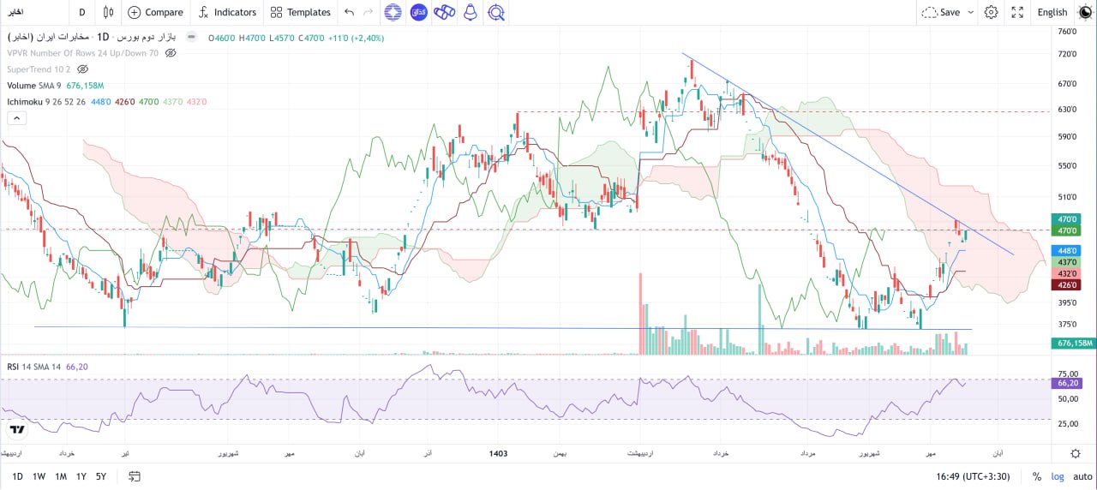Open the D timeframe interval dropdown

pos(81,12)
